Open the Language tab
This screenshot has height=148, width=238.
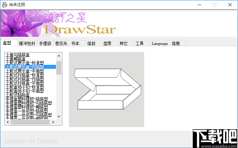[160, 43]
